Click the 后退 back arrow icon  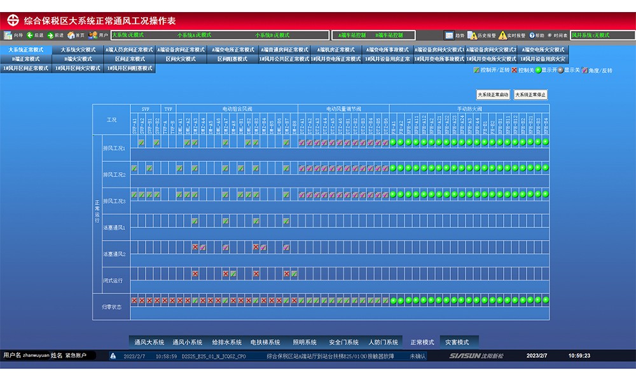pos(30,36)
